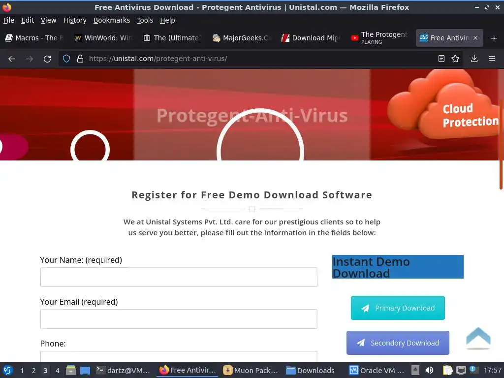Bookmark this page with the star

(455, 59)
